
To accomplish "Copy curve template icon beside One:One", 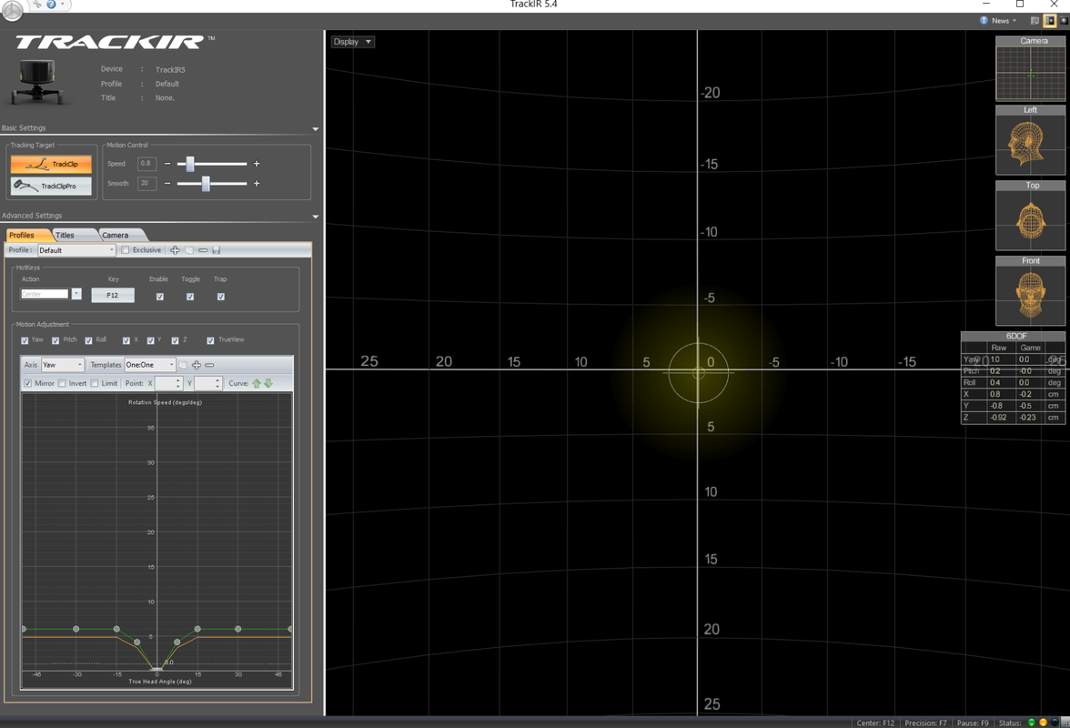I will [x=183, y=365].
